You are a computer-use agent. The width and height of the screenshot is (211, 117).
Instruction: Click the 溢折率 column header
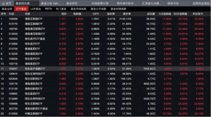point(111,14)
